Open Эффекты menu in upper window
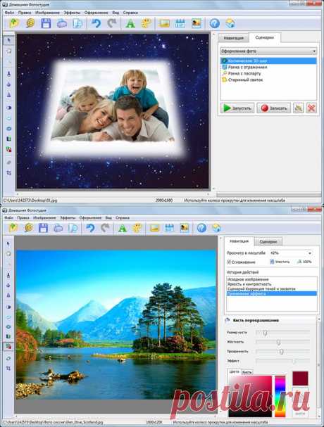 point(72,13)
